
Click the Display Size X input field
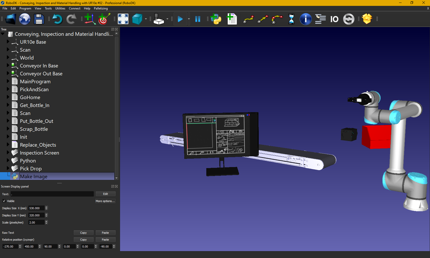(36, 208)
